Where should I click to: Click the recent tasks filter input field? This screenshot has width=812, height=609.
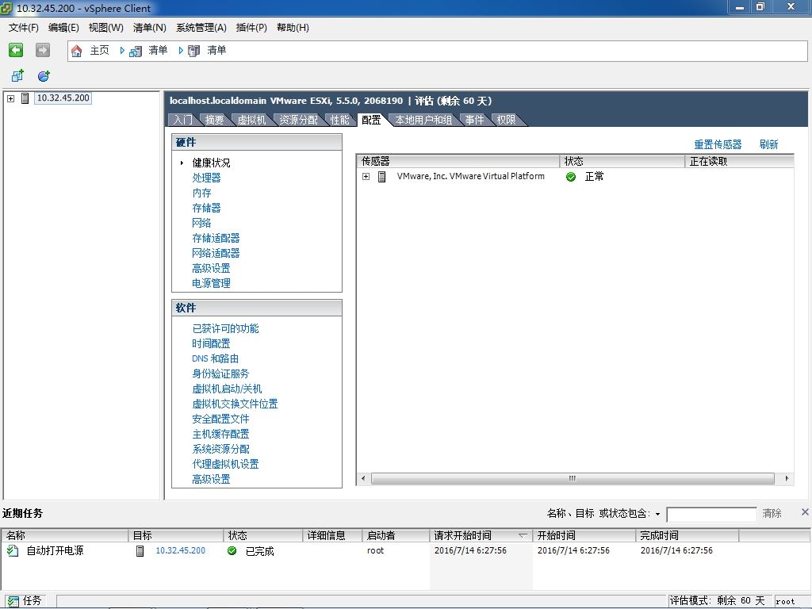(711, 514)
